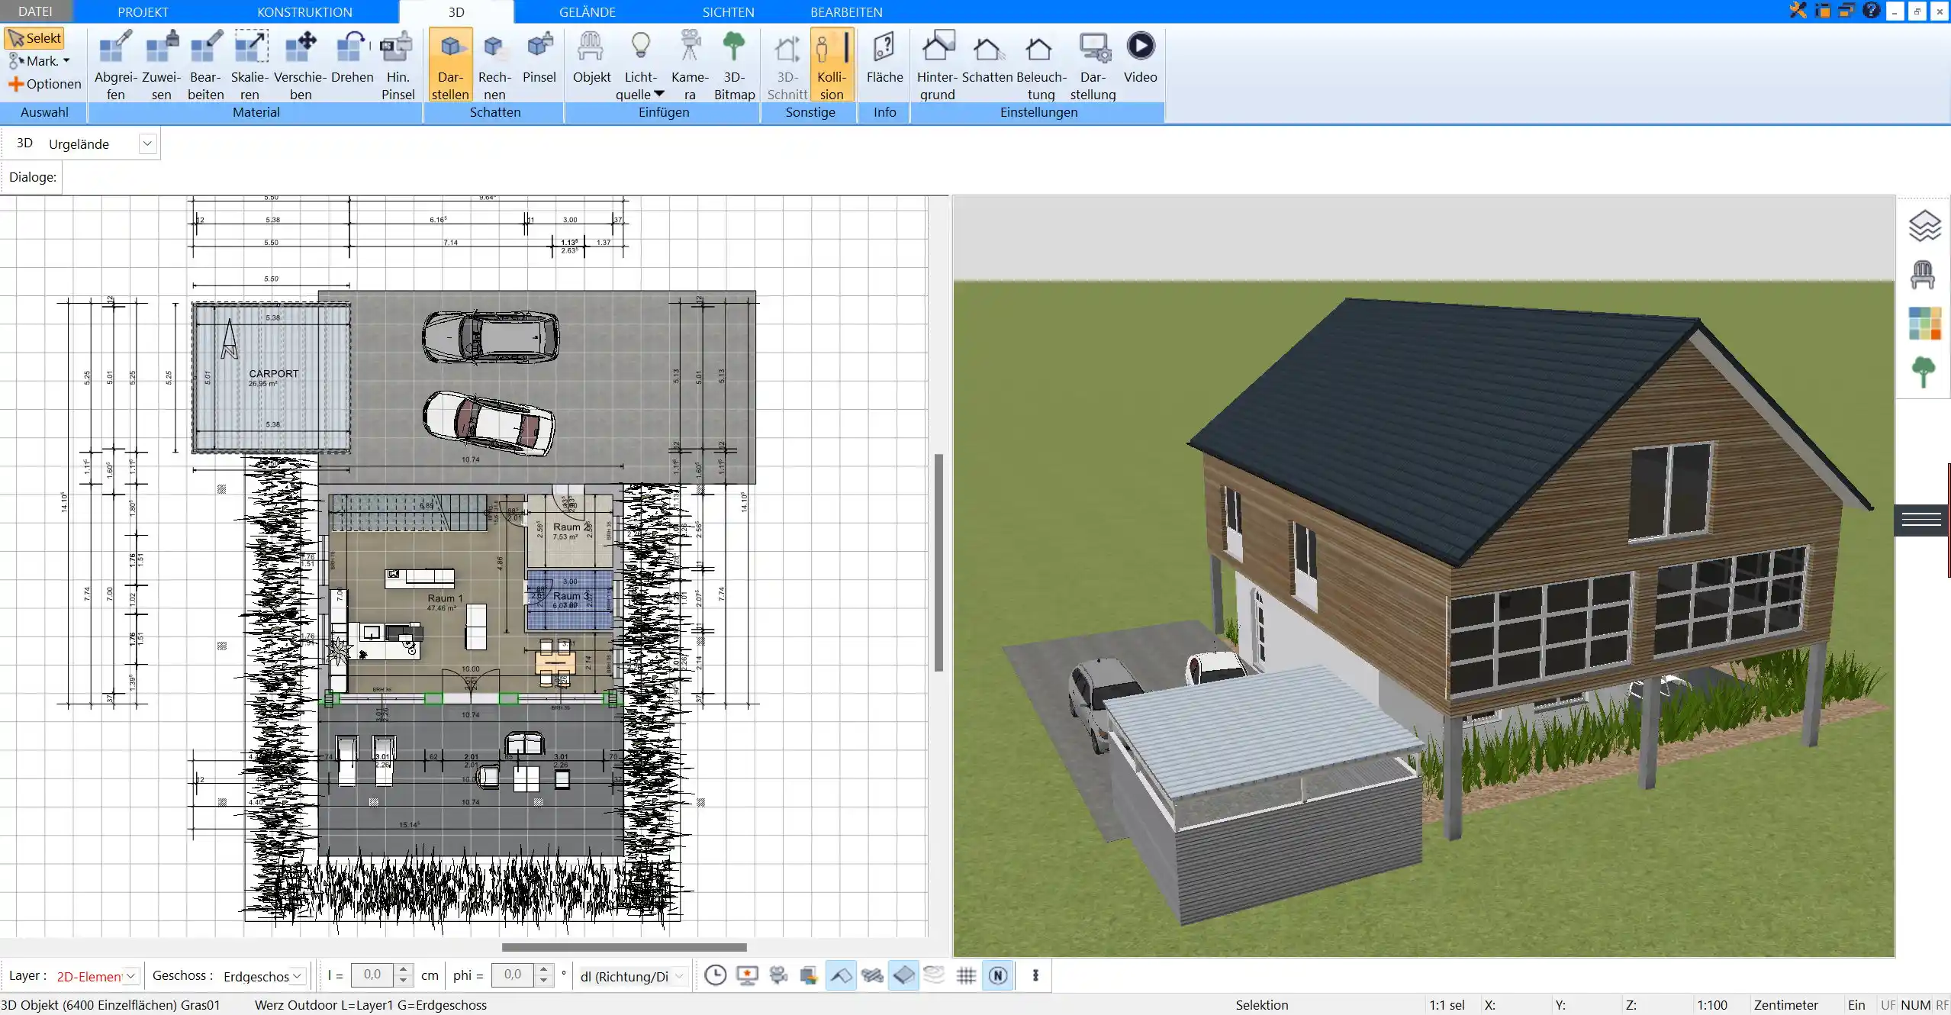Increase the l value with stepper up
1951x1015 pixels.
404,969
